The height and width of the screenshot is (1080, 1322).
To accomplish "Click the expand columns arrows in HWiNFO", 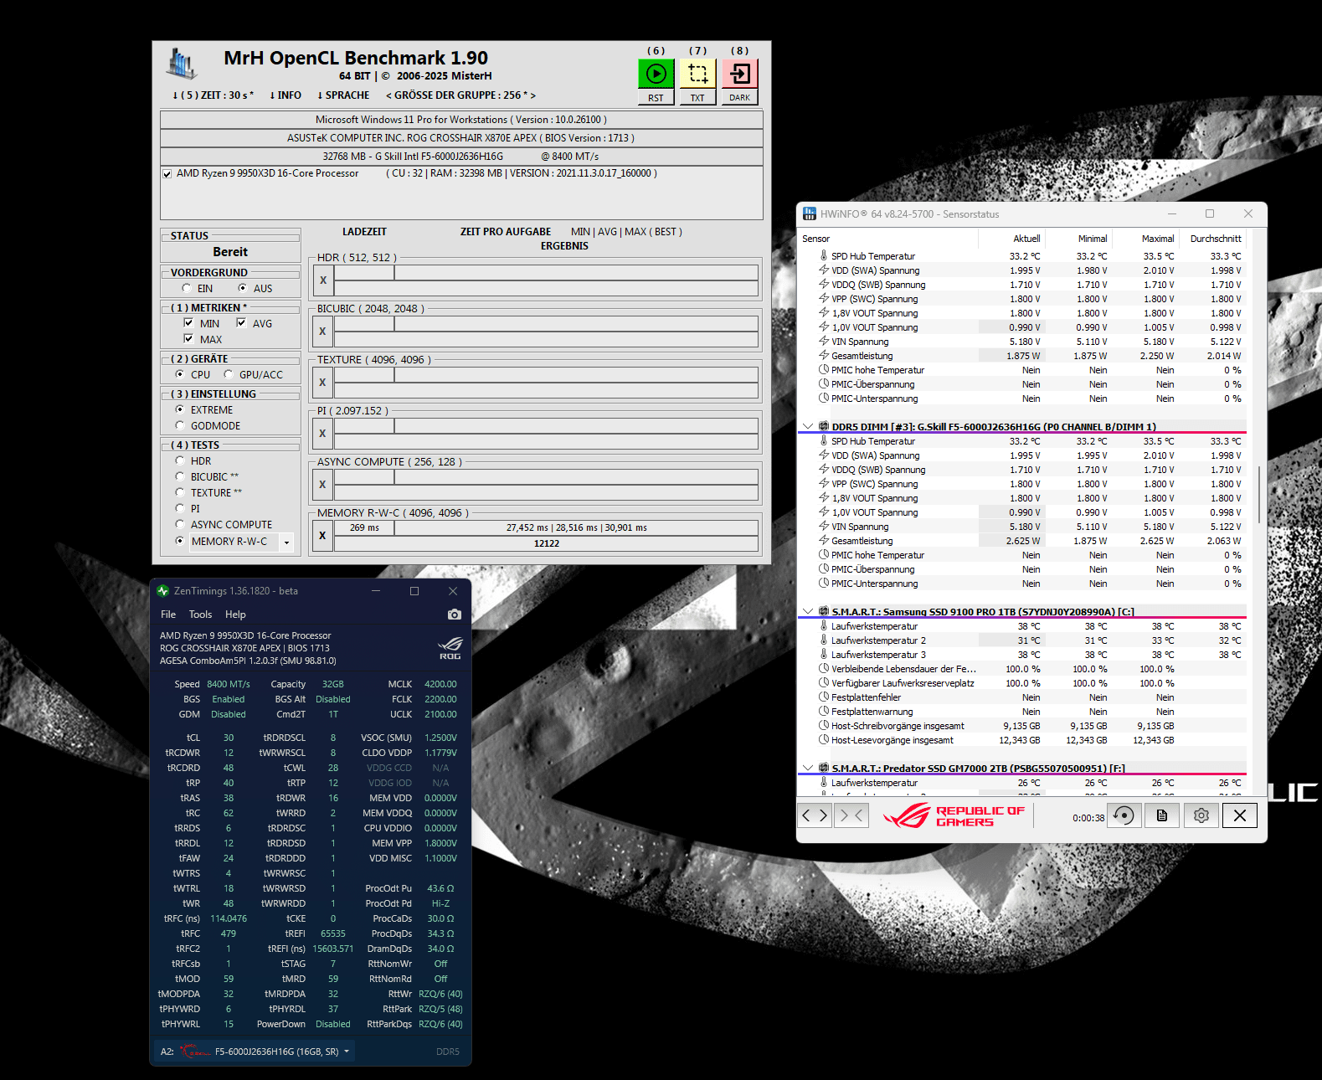I will [815, 815].
